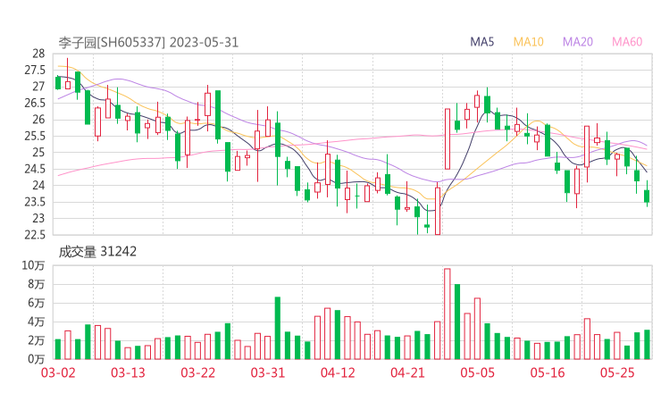
Task: Click the 05-05 date label
Action: click(478, 372)
